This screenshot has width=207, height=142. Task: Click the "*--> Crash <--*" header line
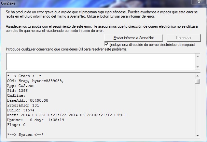point(24,76)
